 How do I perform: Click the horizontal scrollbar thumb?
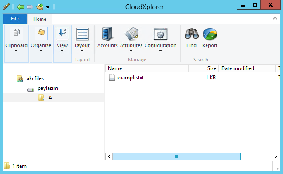[x=176, y=156]
